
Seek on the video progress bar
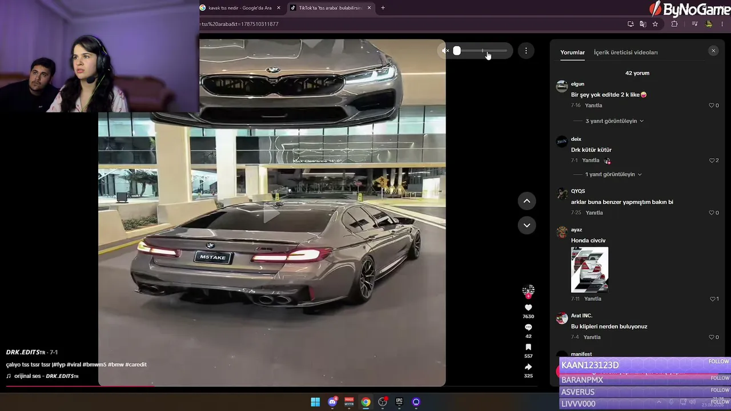[272, 386]
